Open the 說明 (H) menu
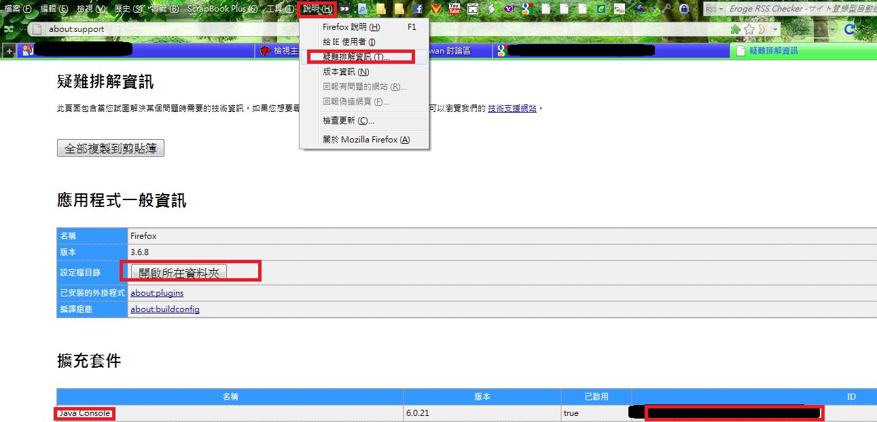This screenshot has width=877, height=422. [318, 9]
